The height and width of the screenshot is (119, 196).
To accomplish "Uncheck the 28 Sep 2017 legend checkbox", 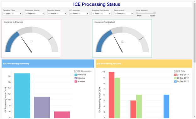I will click(175, 78).
